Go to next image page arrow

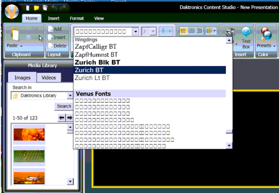69,118
